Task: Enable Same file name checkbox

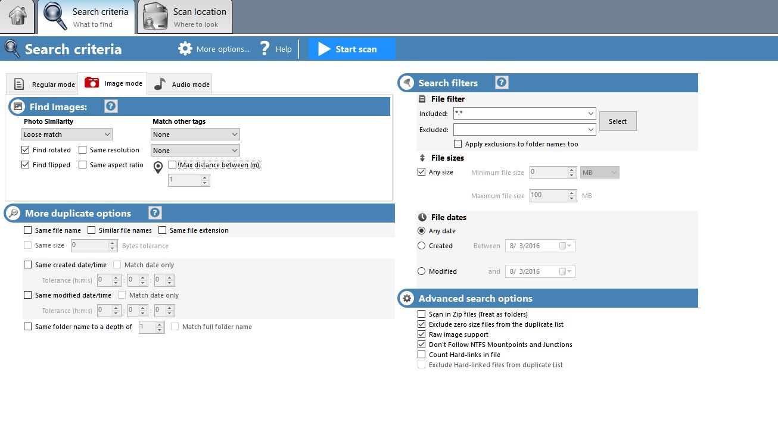Action: click(28, 230)
